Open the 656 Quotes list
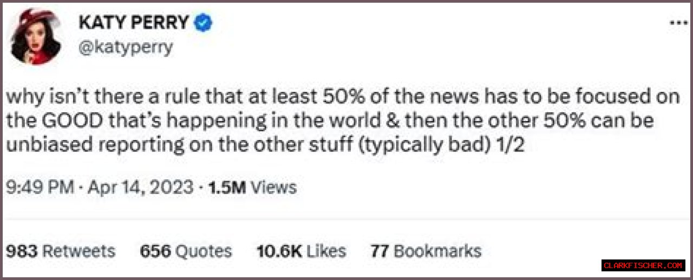693x280 pixels. (186, 251)
